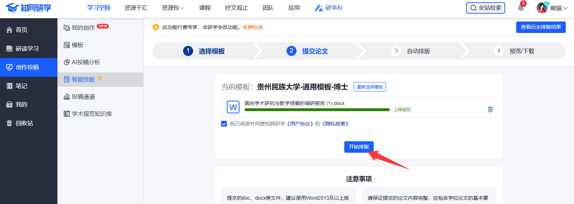Screen dimensions: 574x204
Task: Click the user avatar picture
Action: click(x=542, y=8)
